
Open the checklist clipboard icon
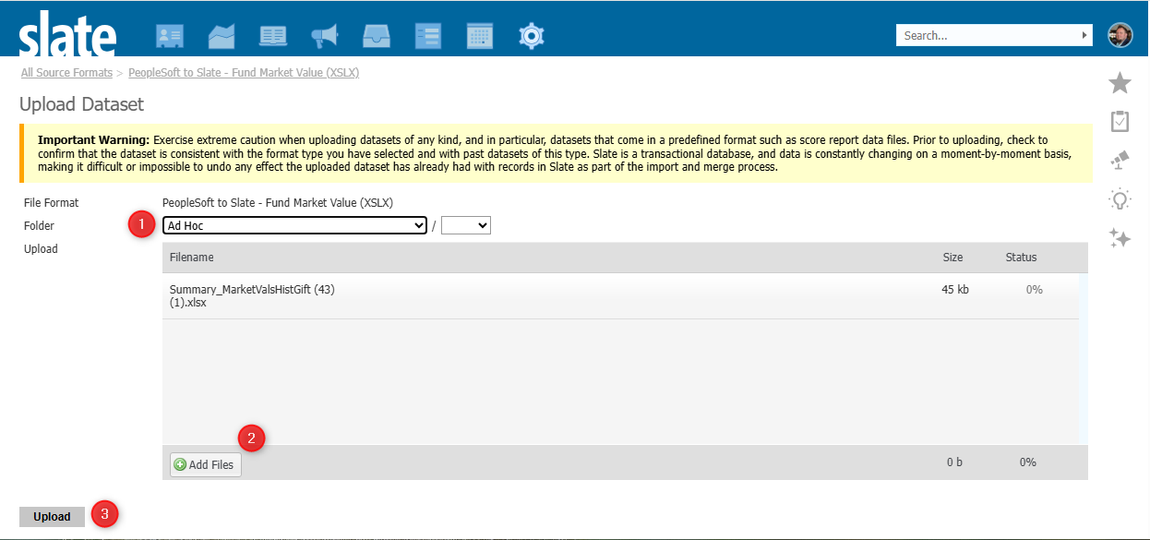pyautogui.click(x=1120, y=122)
